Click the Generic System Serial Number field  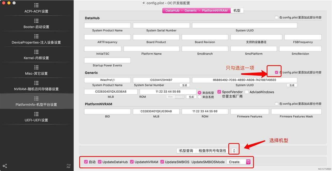tap(161, 80)
